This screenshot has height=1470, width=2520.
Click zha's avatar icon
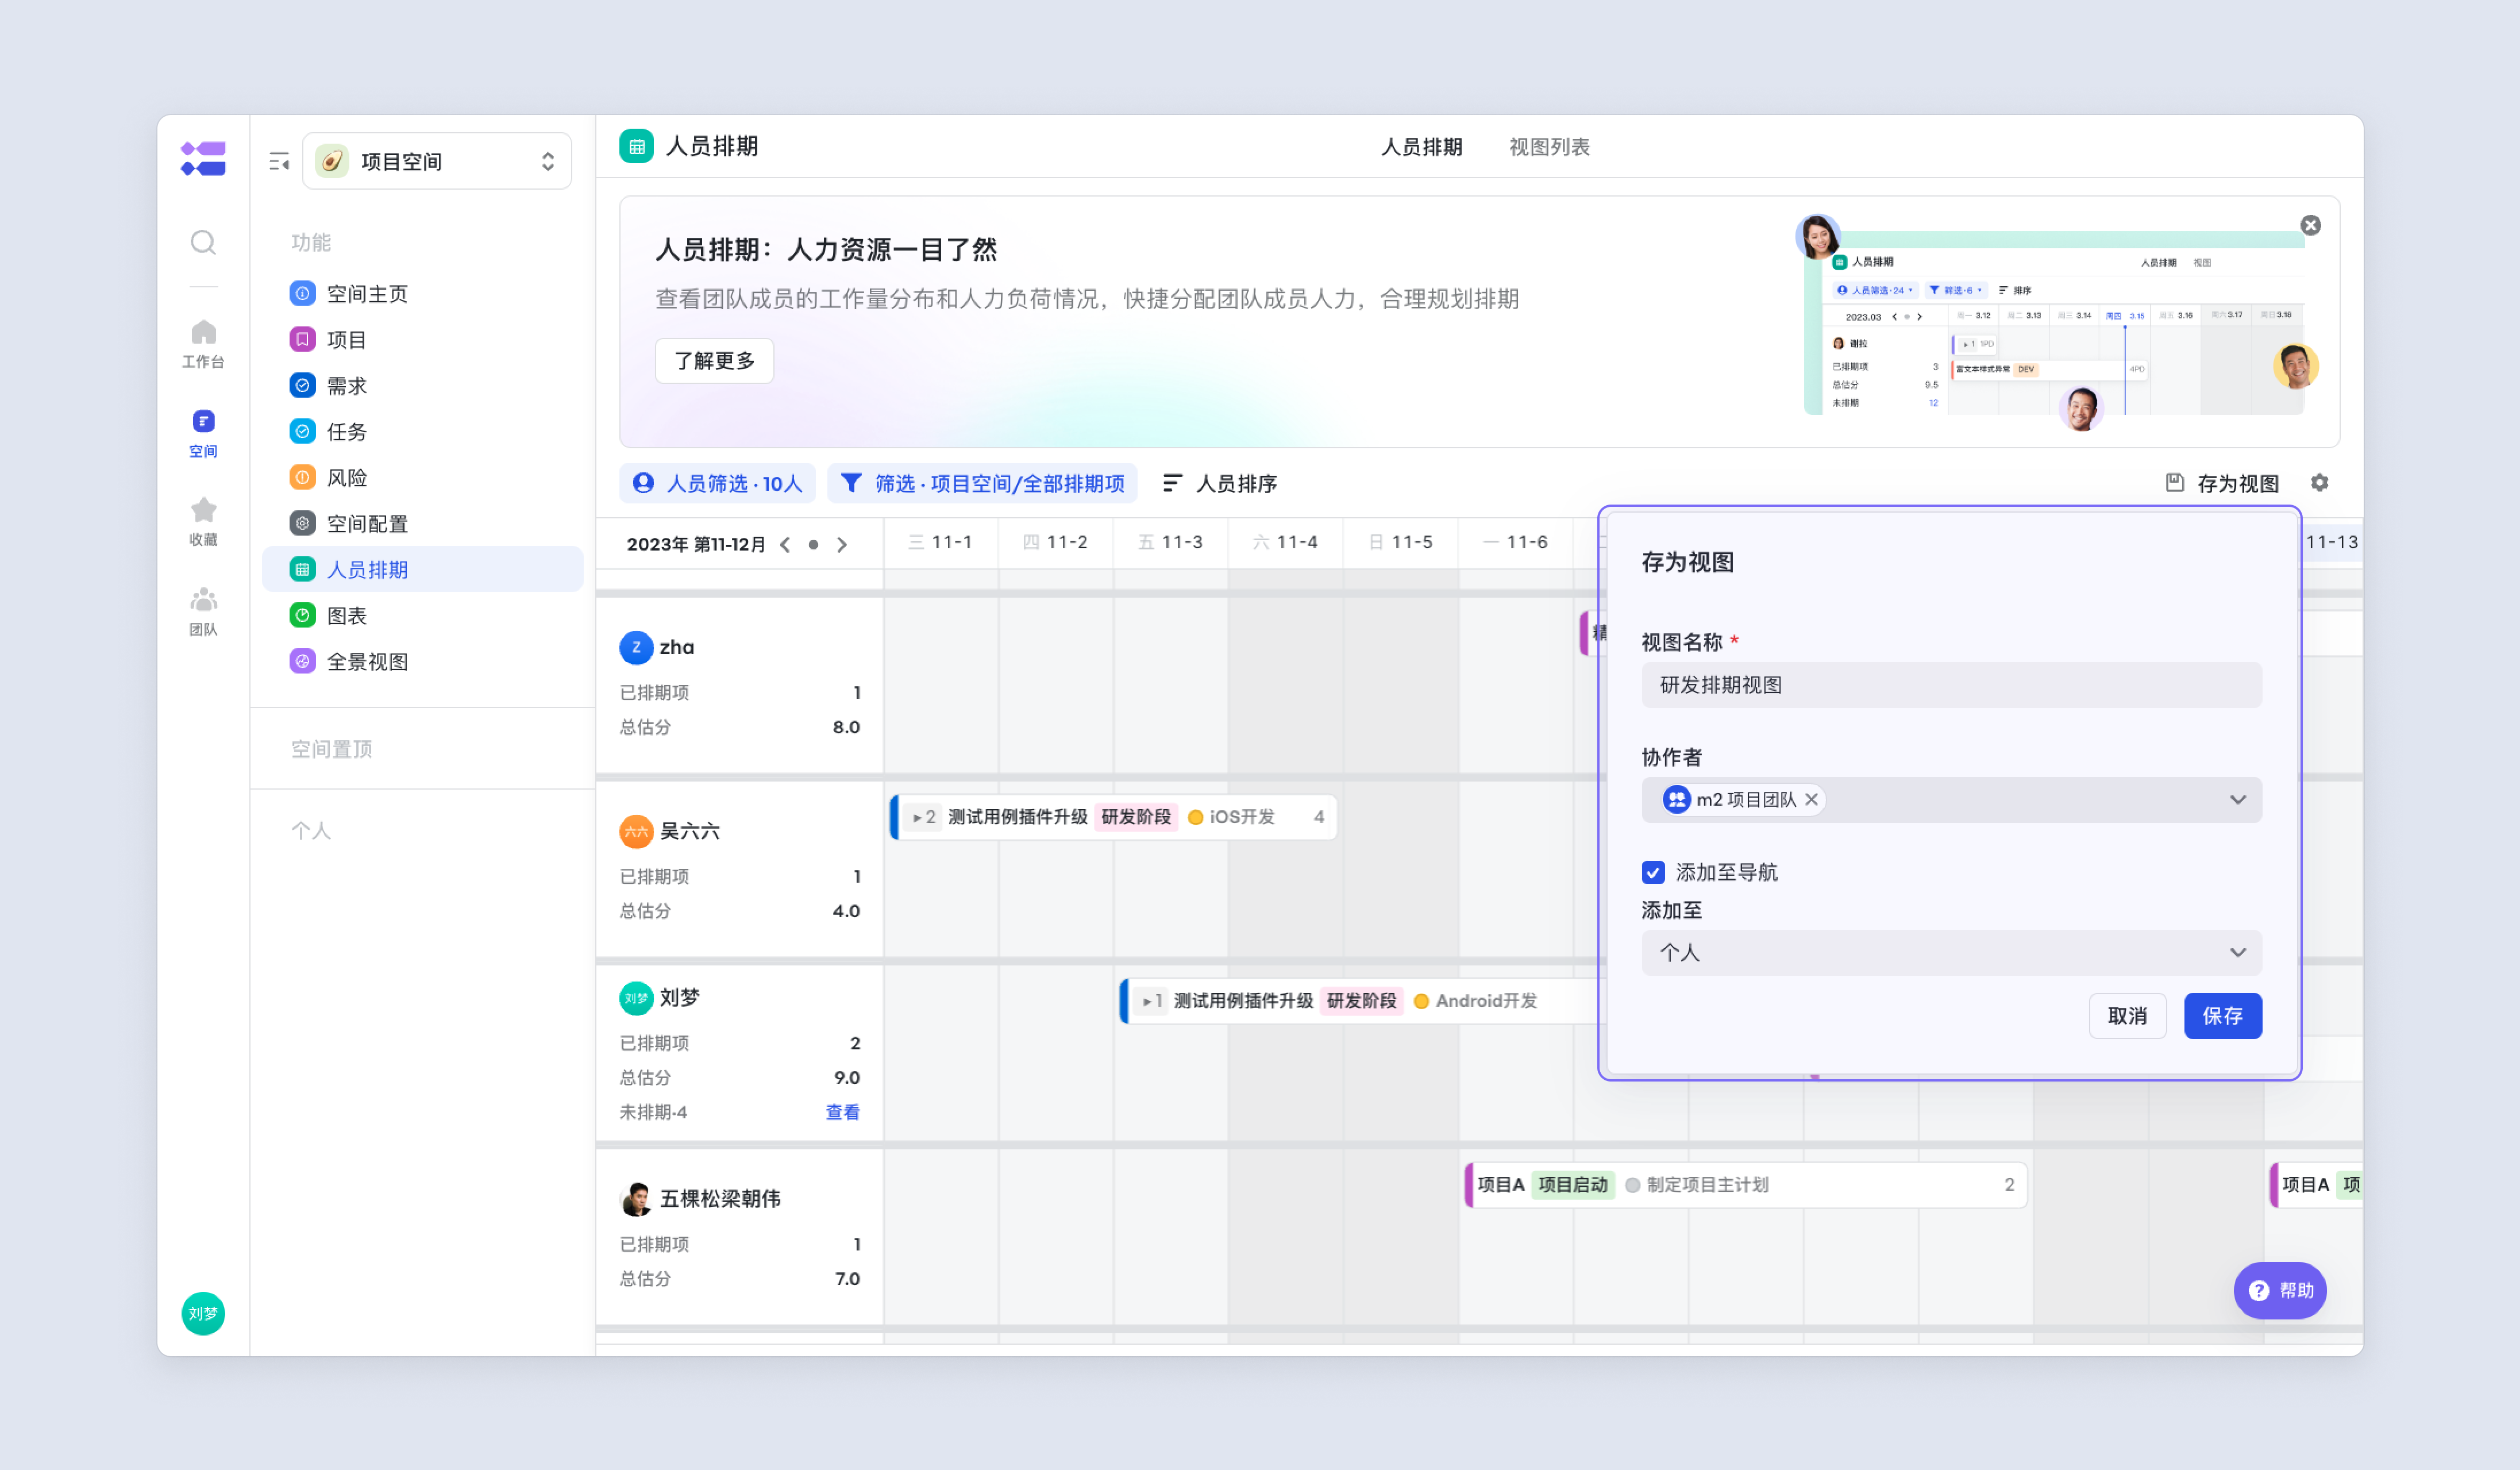point(636,647)
